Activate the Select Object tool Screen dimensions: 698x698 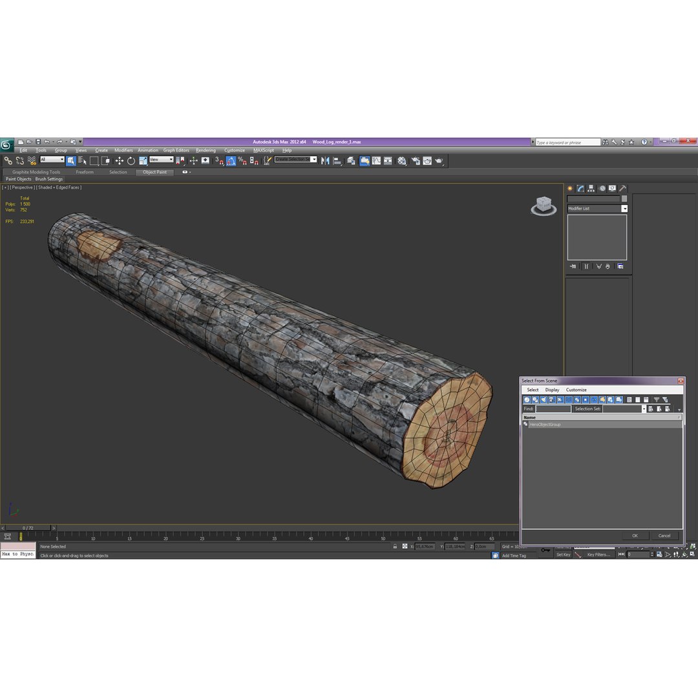pos(71,161)
